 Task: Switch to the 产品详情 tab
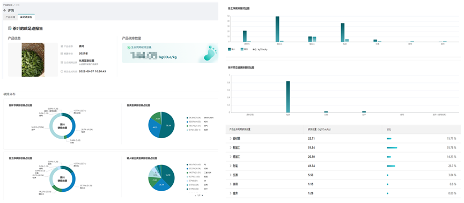[10, 17]
